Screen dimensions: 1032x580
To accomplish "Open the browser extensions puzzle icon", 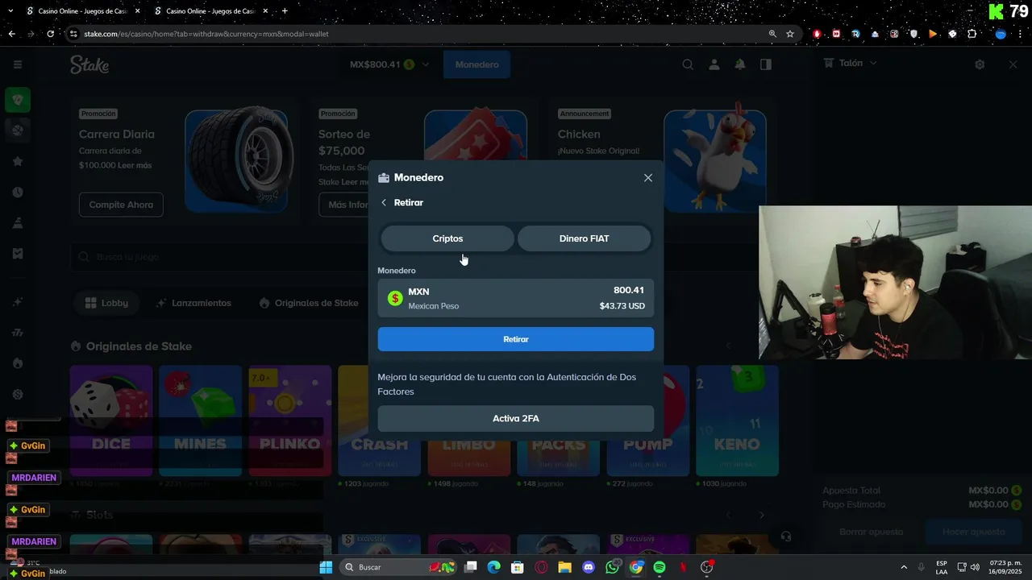I will (972, 34).
